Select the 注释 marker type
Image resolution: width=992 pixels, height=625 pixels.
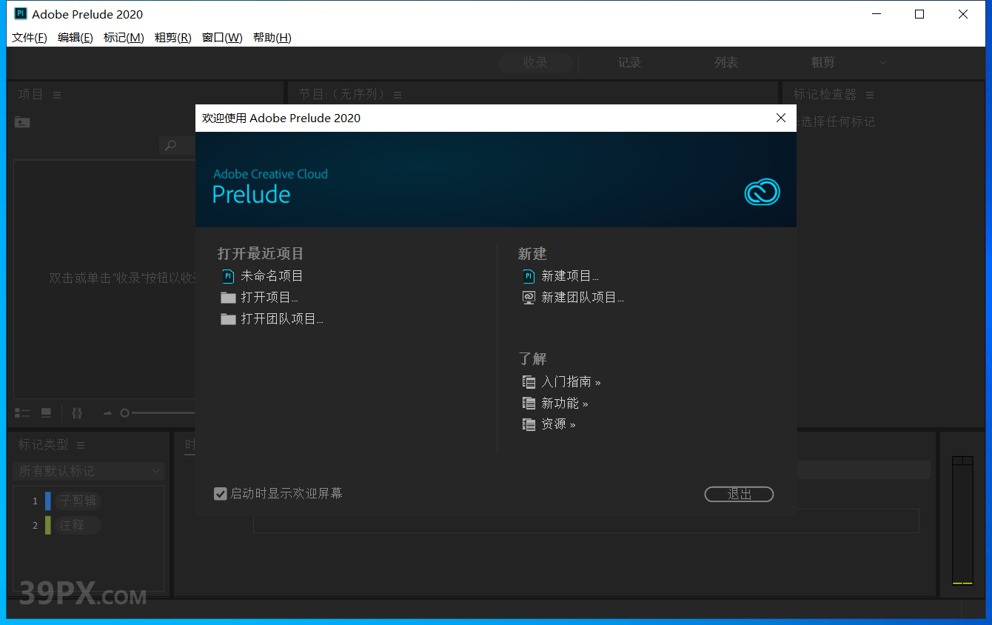[78, 526]
